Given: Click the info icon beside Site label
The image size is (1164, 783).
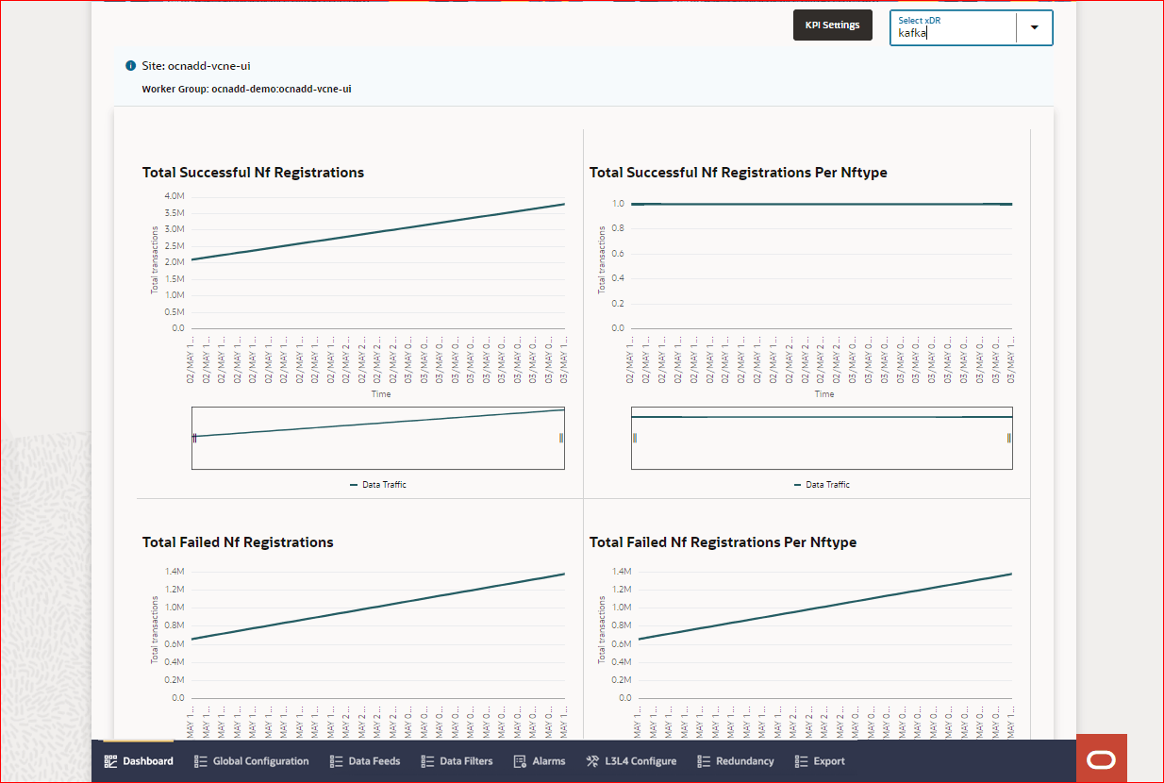Looking at the screenshot, I should [x=130, y=66].
